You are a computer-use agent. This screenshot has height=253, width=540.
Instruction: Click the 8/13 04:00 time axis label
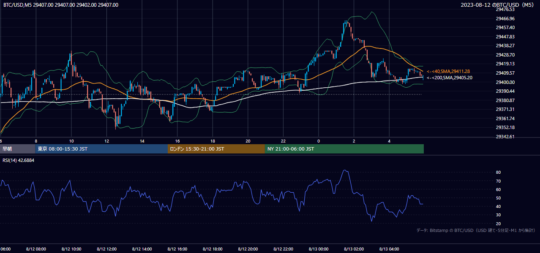pyautogui.click(x=389, y=249)
